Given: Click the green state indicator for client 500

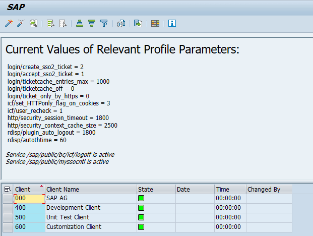Looking at the screenshot, I should [x=141, y=217].
